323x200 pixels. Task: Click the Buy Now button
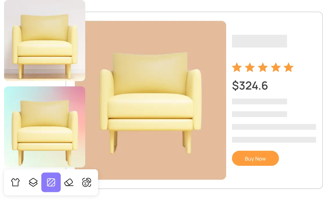(x=255, y=158)
